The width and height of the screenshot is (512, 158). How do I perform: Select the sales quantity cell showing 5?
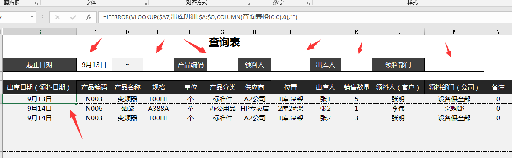tap(357, 99)
